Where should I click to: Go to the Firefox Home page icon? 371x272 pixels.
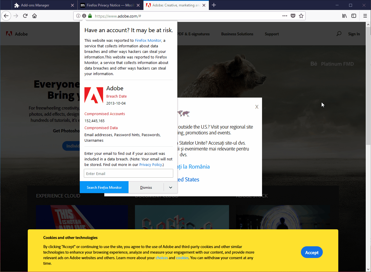(x=34, y=16)
